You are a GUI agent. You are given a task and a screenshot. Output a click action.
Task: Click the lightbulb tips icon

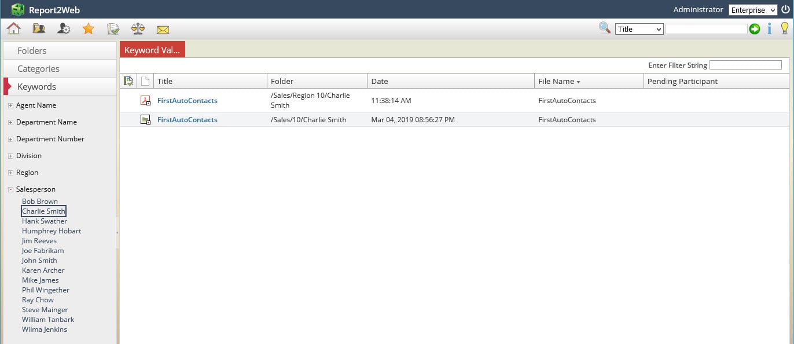pos(784,28)
